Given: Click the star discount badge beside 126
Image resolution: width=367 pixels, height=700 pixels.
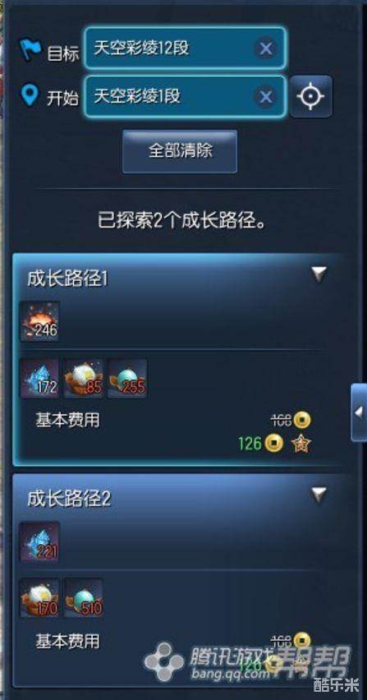Looking at the screenshot, I should tap(301, 444).
